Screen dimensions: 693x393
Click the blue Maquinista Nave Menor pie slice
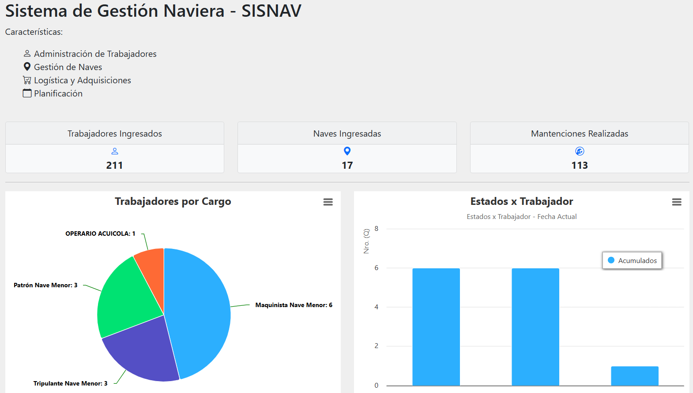click(199, 308)
